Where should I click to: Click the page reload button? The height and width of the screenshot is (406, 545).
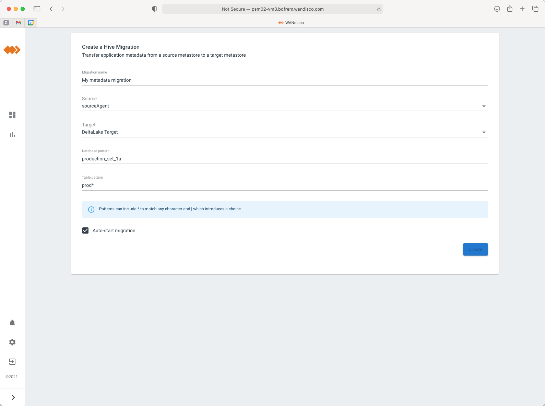click(379, 9)
